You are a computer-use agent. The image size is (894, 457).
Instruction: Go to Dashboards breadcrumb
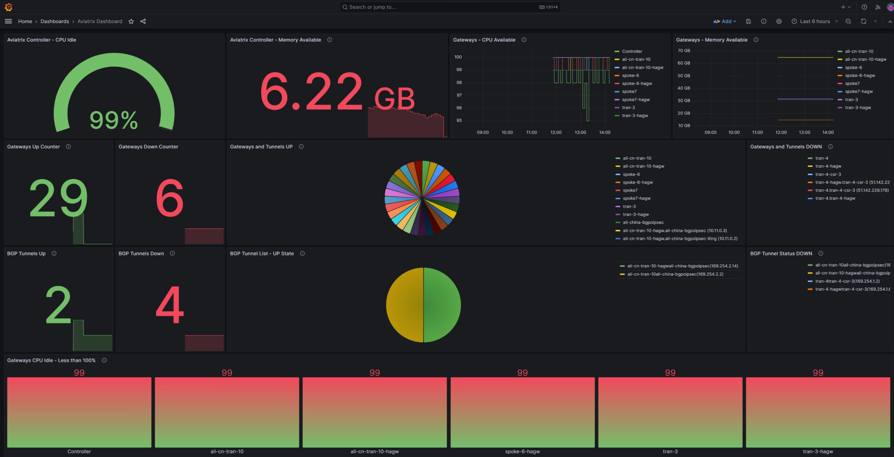coord(55,21)
